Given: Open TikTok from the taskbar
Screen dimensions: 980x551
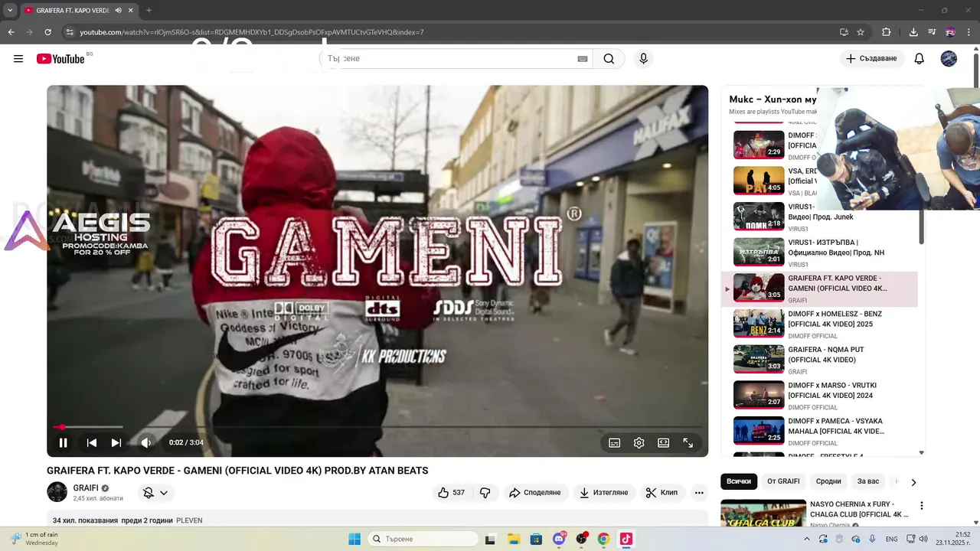Looking at the screenshot, I should [x=626, y=539].
